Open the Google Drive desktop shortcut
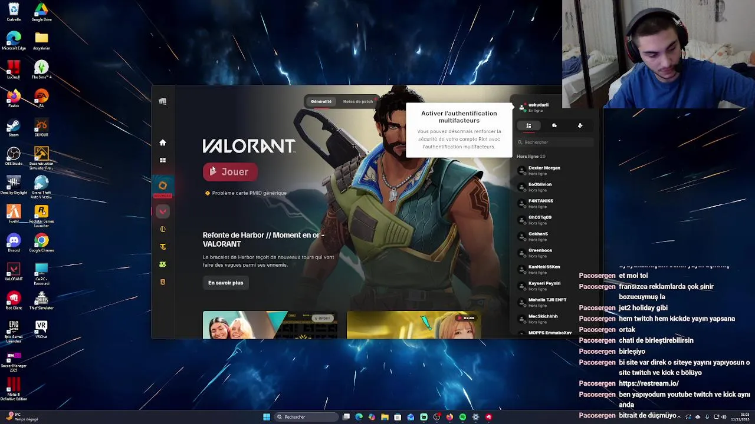The height and width of the screenshot is (424, 755). [x=41, y=12]
